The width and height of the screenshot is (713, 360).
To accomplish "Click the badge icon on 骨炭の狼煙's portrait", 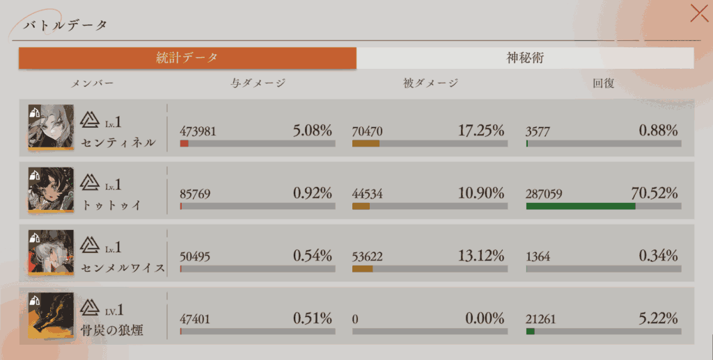I will [34, 300].
